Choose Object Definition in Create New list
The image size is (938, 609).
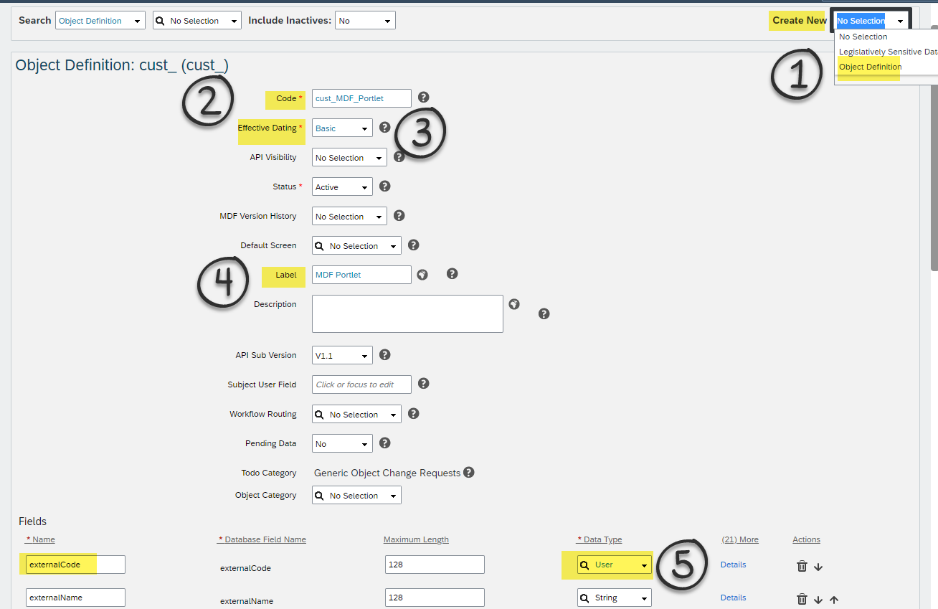click(870, 67)
